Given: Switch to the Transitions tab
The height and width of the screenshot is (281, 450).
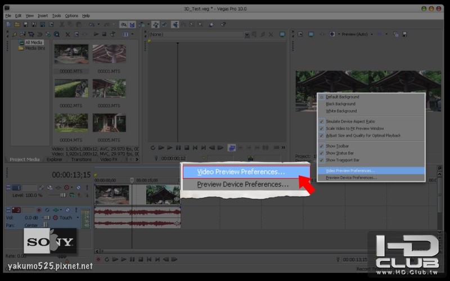Looking at the screenshot, I should [x=82, y=159].
